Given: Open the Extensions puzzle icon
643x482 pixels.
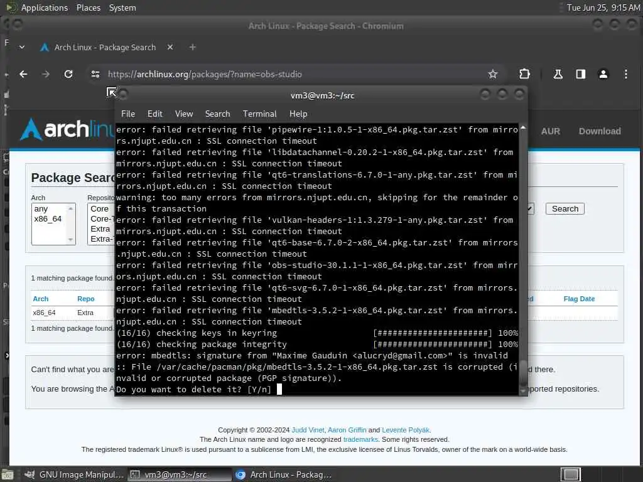Looking at the screenshot, I should pyautogui.click(x=524, y=74).
